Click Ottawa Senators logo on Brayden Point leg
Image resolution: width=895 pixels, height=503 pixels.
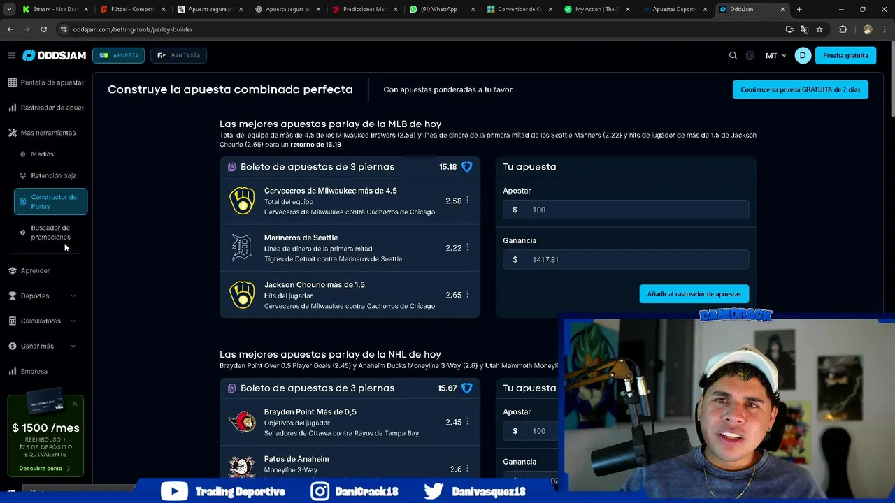(x=242, y=422)
